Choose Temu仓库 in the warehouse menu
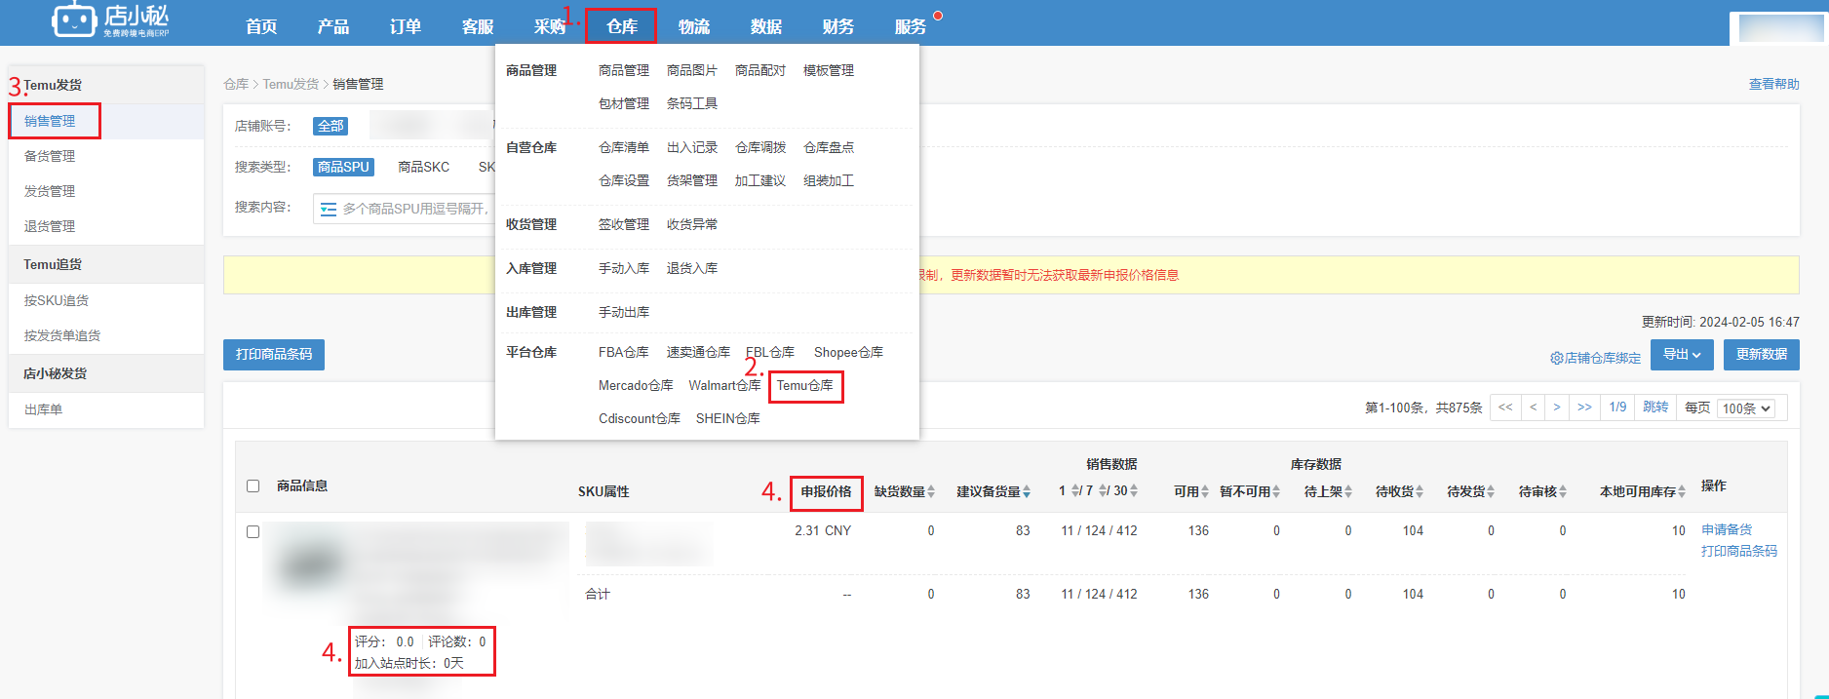The width and height of the screenshot is (1829, 699). (805, 386)
